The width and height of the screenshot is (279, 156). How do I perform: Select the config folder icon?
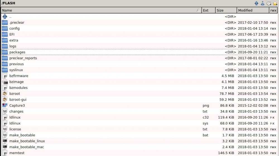[x=5, y=28]
